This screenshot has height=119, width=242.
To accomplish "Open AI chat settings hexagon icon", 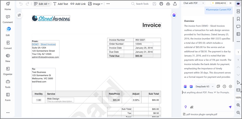I will click(230, 86).
